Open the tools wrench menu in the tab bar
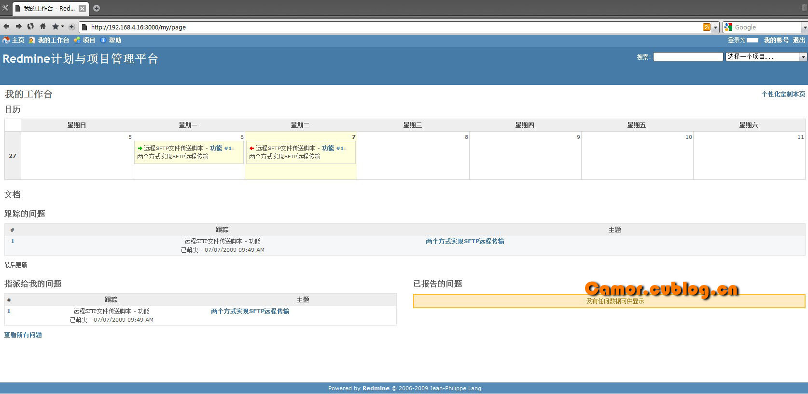This screenshot has height=394, width=808. (5, 8)
